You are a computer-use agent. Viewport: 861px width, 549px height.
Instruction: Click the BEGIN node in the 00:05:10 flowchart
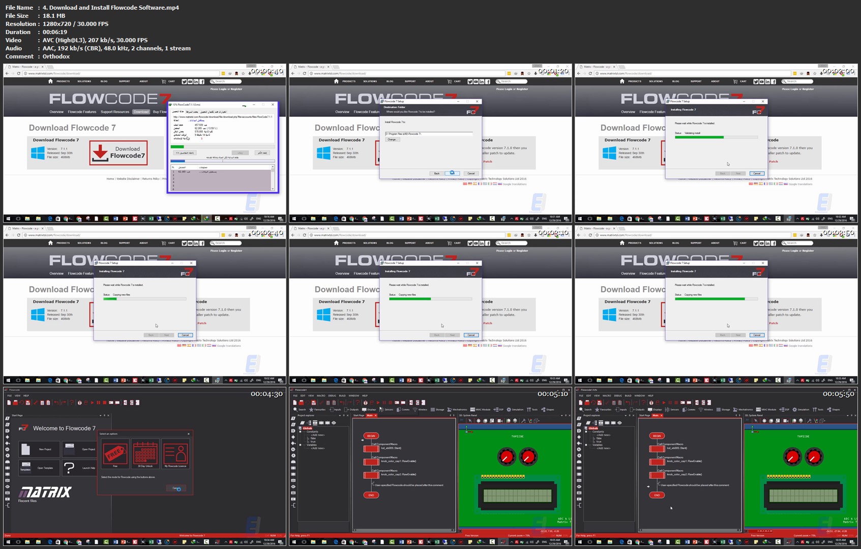371,436
